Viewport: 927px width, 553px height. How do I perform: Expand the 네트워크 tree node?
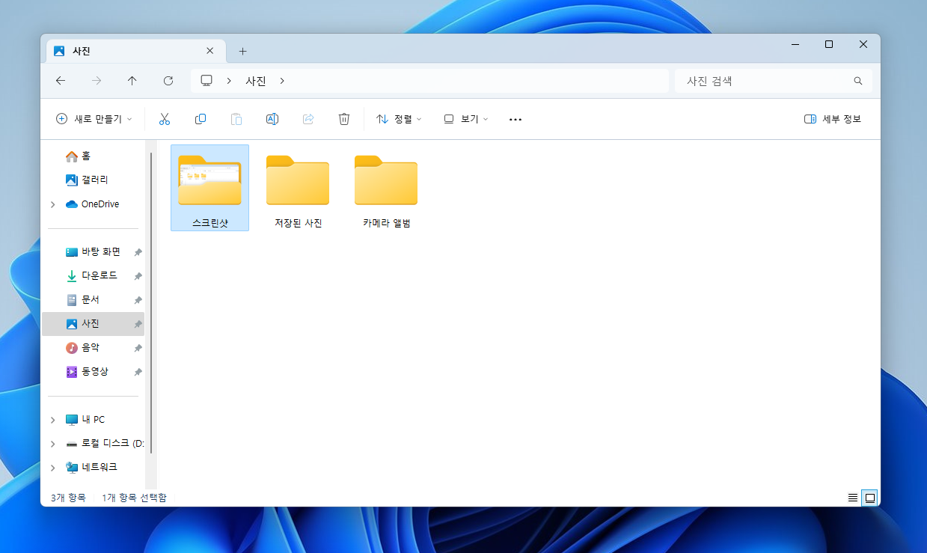click(52, 468)
